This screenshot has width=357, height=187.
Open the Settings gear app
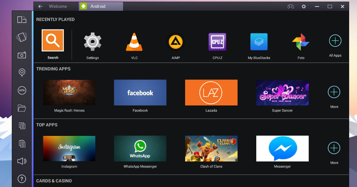(93, 42)
